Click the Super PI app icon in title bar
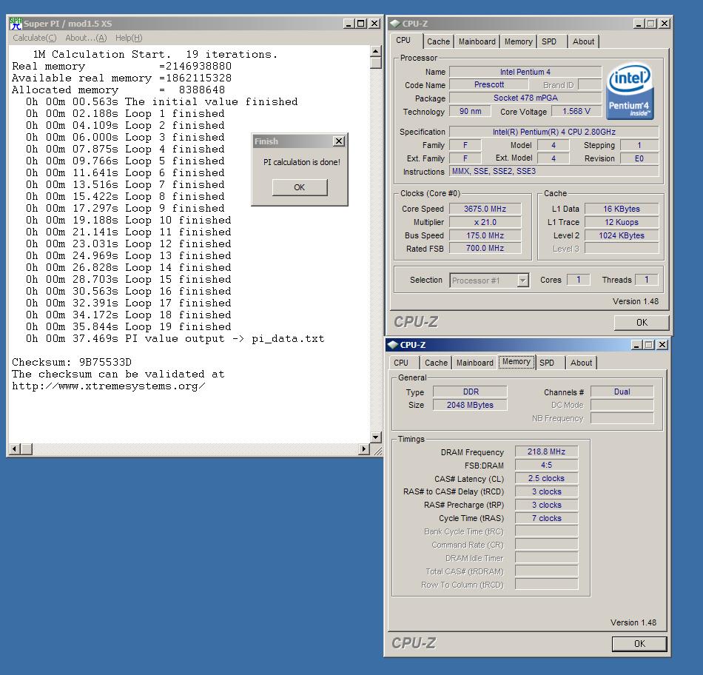 [x=16, y=24]
